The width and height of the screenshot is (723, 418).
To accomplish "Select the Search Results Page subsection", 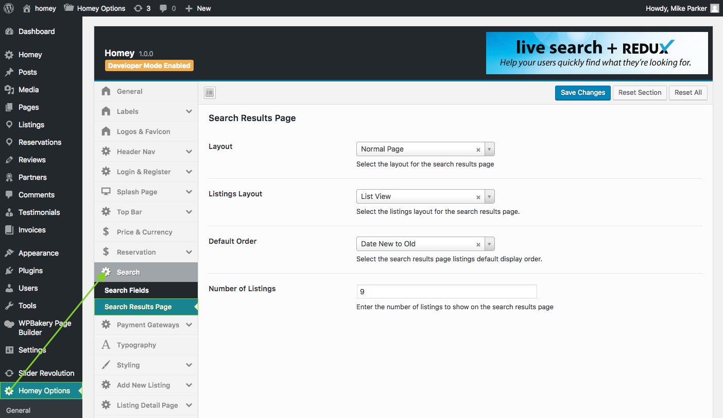I will point(146,307).
